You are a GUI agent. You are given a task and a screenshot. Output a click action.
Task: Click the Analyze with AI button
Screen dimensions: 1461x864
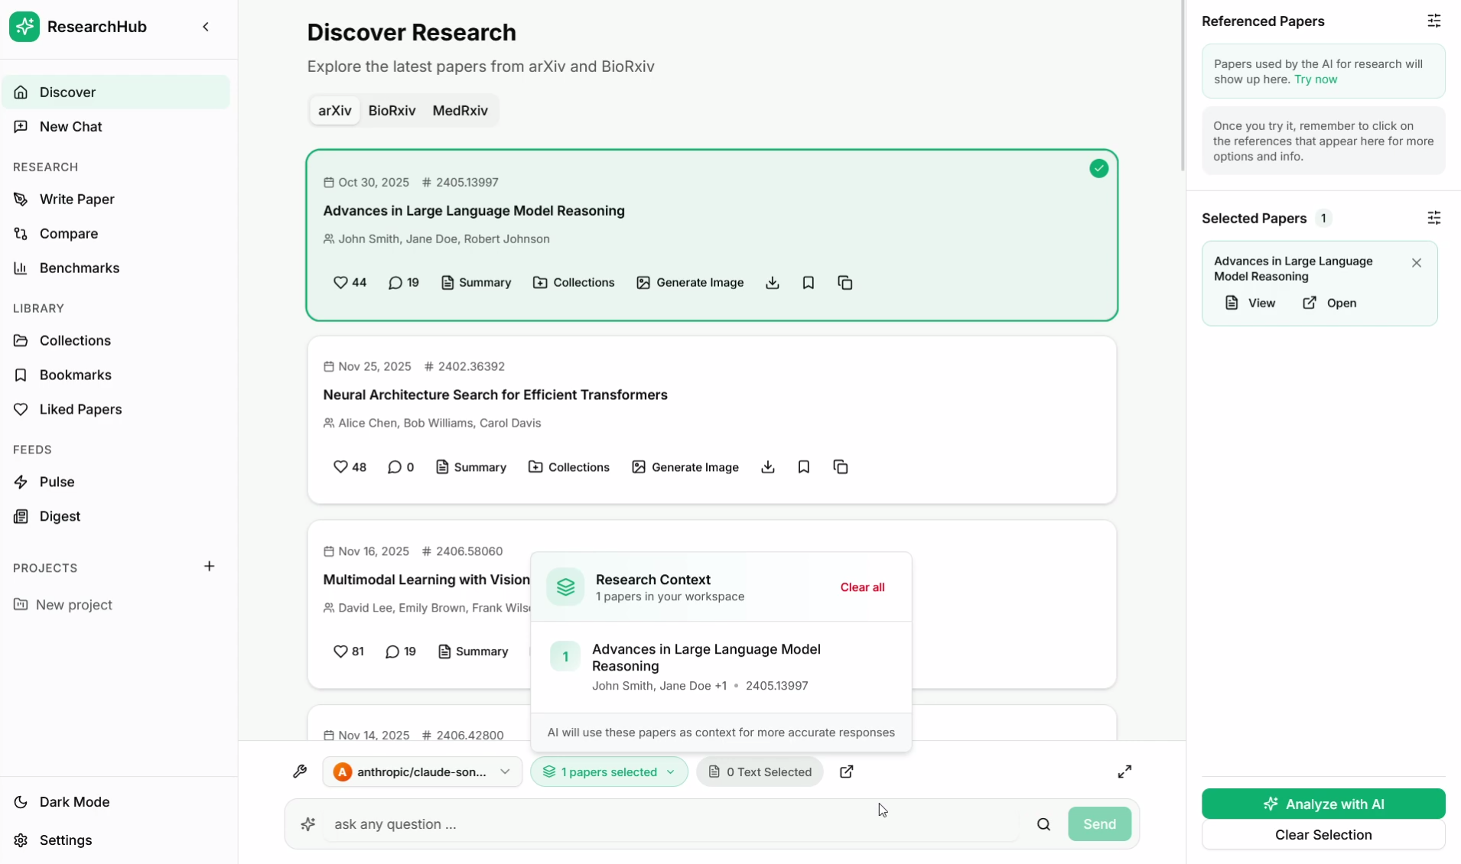click(1323, 804)
